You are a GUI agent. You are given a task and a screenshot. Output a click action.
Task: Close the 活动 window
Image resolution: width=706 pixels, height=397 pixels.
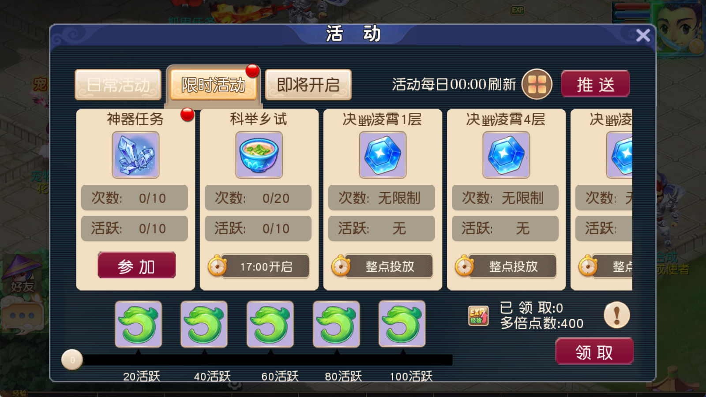click(643, 35)
